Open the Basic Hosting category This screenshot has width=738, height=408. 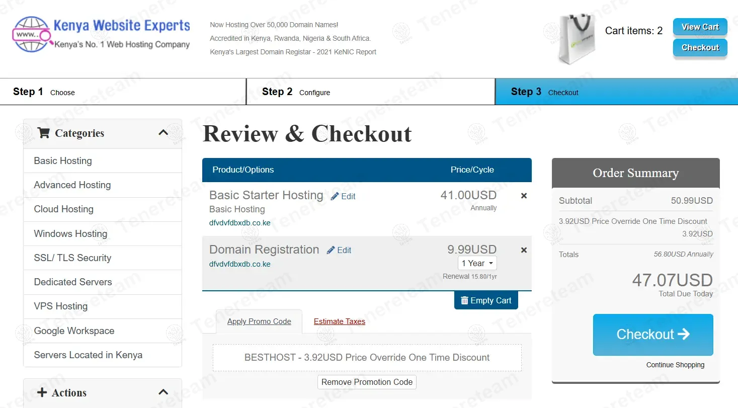103,161
